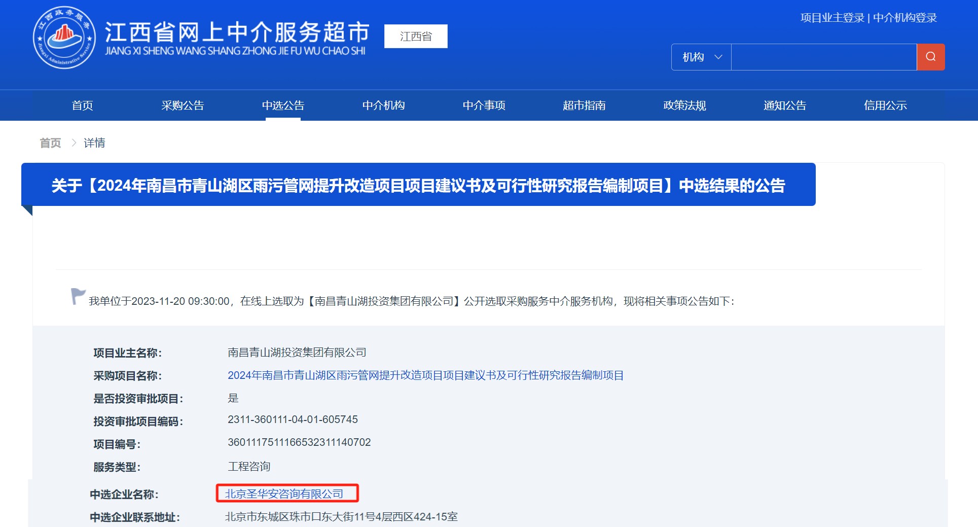Open the 北京圣华安咨询有限公司 company link
The height and width of the screenshot is (527, 978).
point(284,494)
